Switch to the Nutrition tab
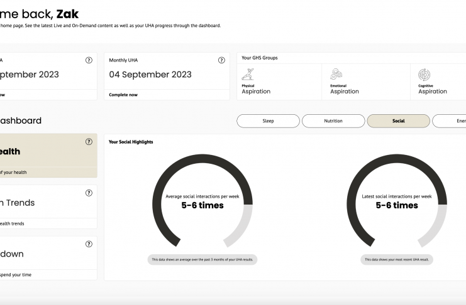The height and width of the screenshot is (305, 466). pyautogui.click(x=333, y=121)
